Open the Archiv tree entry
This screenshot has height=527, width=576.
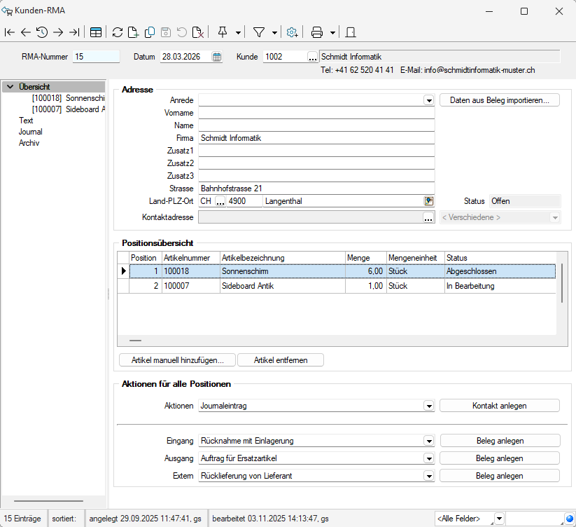[29, 143]
